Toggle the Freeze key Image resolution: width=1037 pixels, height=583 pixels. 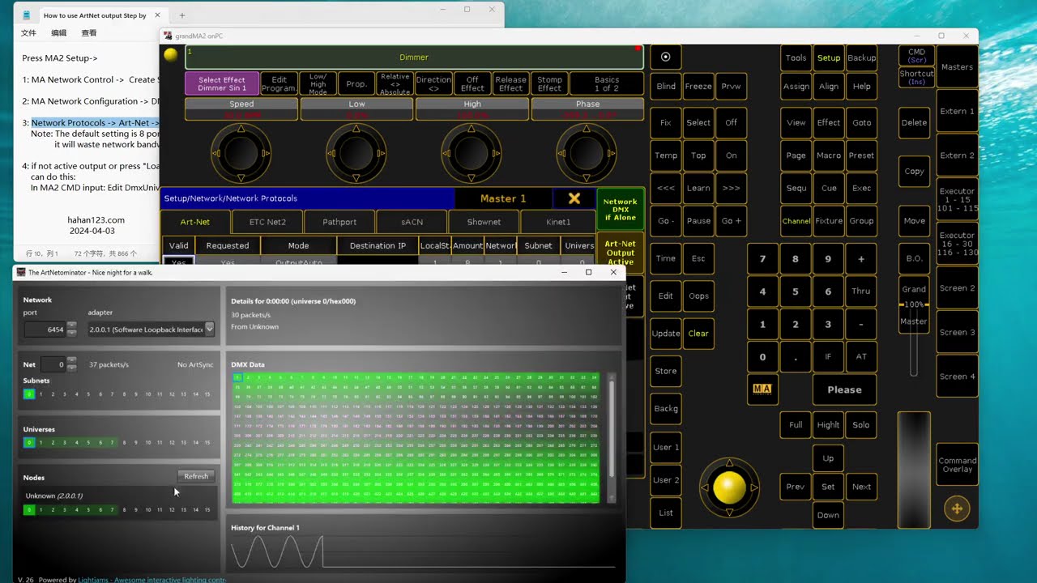click(698, 86)
